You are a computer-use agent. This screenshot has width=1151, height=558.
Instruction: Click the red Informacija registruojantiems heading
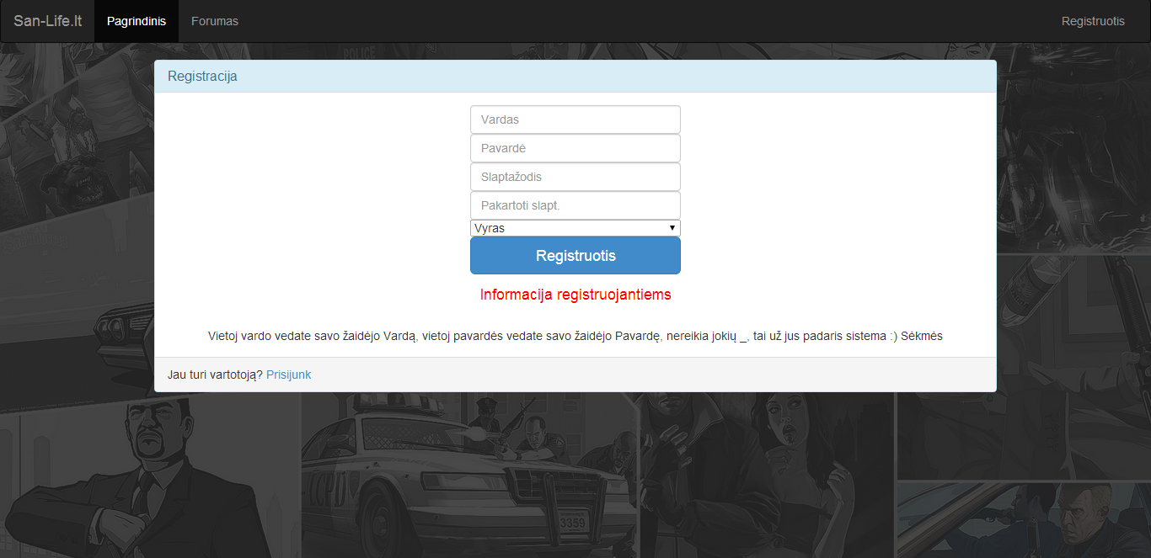575,295
